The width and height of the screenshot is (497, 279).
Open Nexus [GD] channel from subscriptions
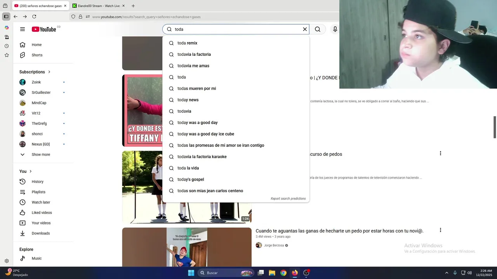pos(43,144)
